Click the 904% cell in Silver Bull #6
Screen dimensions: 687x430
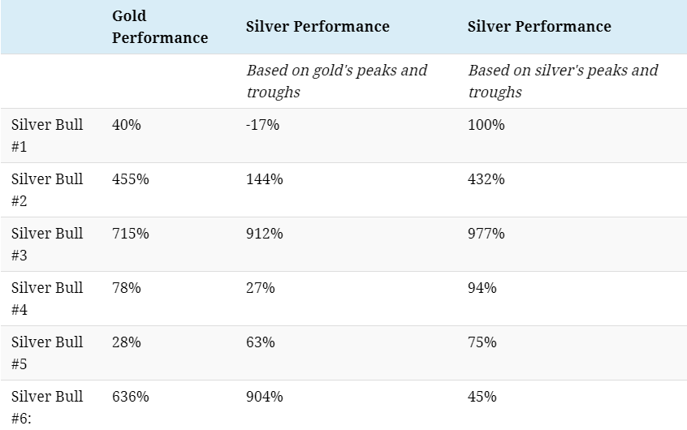[x=265, y=397]
